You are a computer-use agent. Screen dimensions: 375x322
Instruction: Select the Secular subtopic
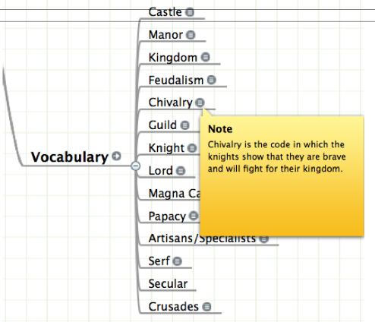[x=168, y=284]
